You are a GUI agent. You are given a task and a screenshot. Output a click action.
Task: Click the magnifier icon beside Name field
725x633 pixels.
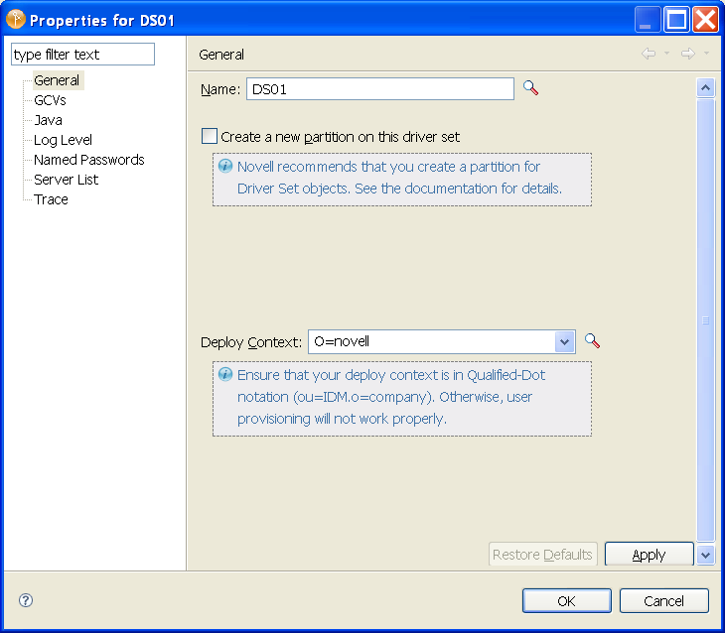[x=530, y=87]
